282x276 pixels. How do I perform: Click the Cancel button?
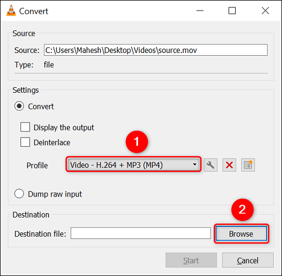coord(248,260)
